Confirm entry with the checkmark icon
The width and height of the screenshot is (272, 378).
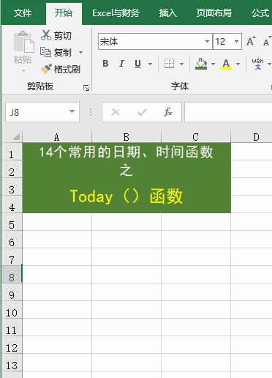142,112
